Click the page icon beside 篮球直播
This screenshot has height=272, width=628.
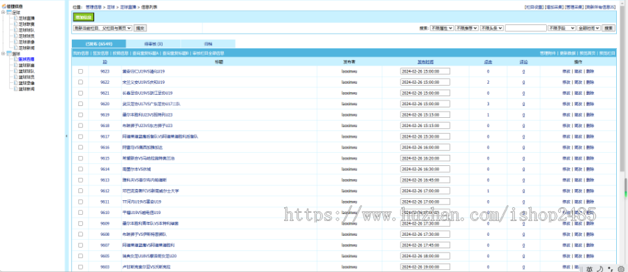(16, 59)
